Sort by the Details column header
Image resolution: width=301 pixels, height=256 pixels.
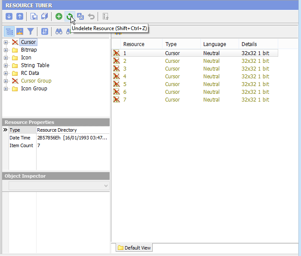(x=258, y=44)
